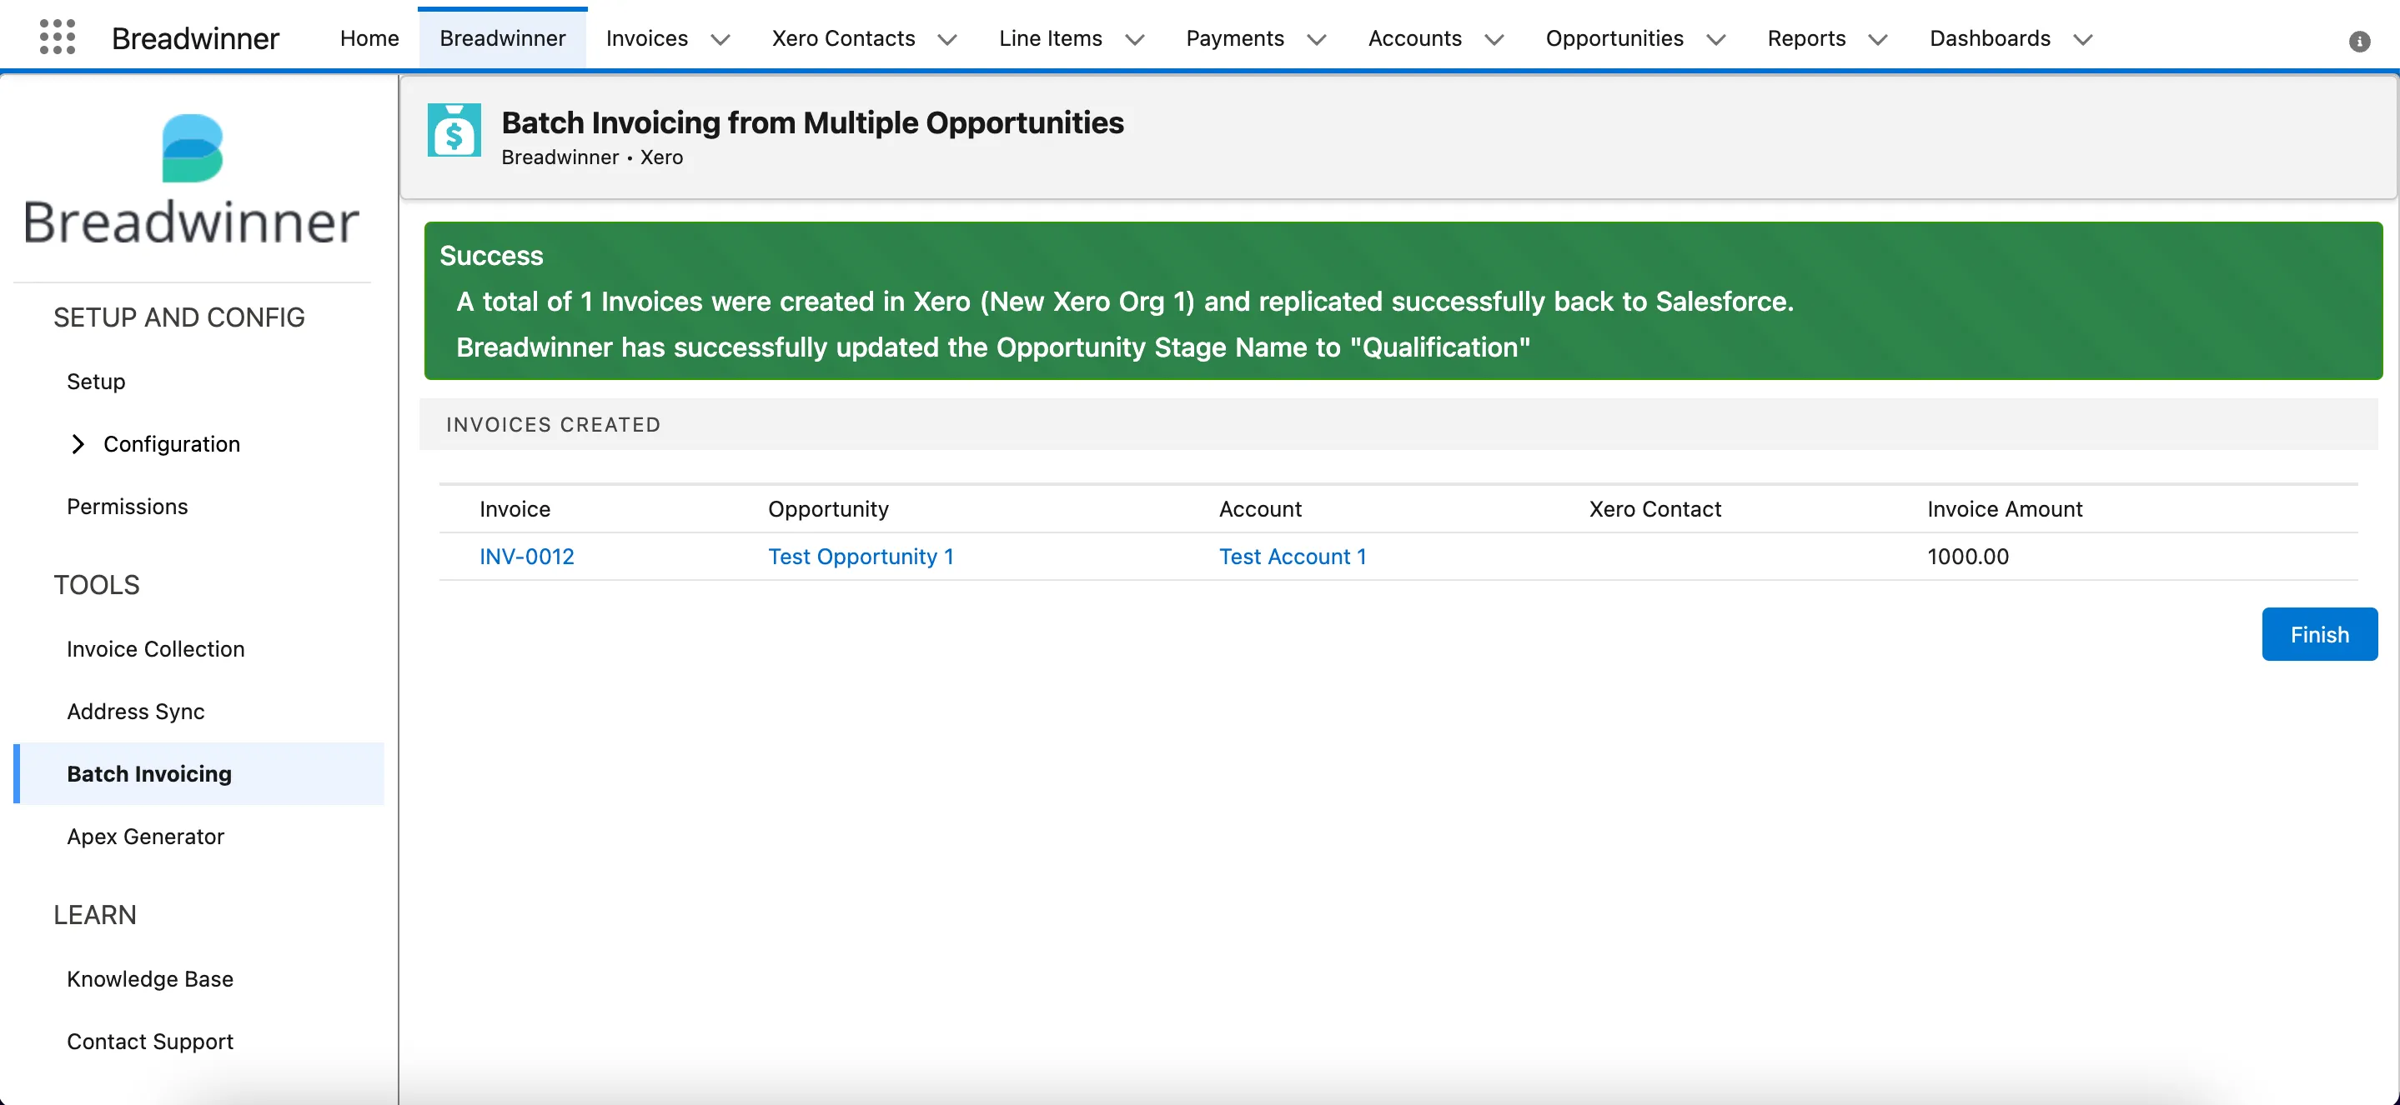2400x1105 pixels.
Task: Open the Invoices tab dropdown arrow
Action: (x=721, y=39)
